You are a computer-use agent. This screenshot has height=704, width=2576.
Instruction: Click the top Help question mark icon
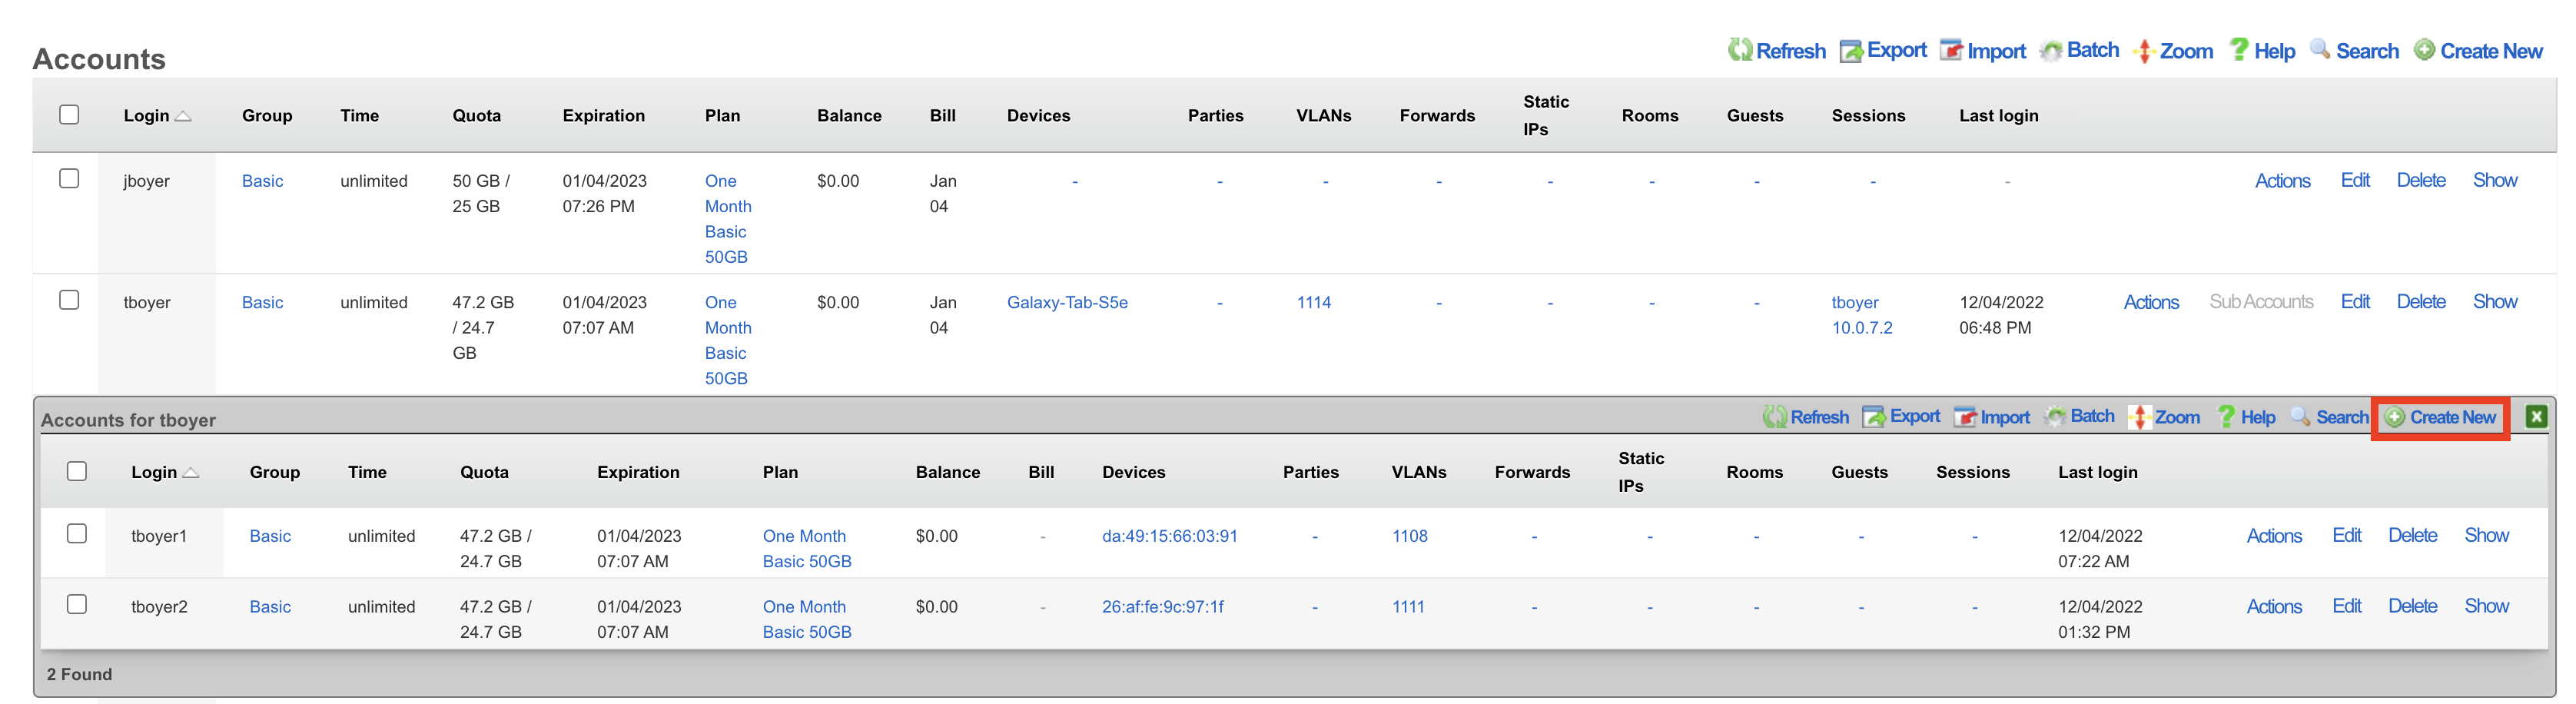click(x=2239, y=50)
